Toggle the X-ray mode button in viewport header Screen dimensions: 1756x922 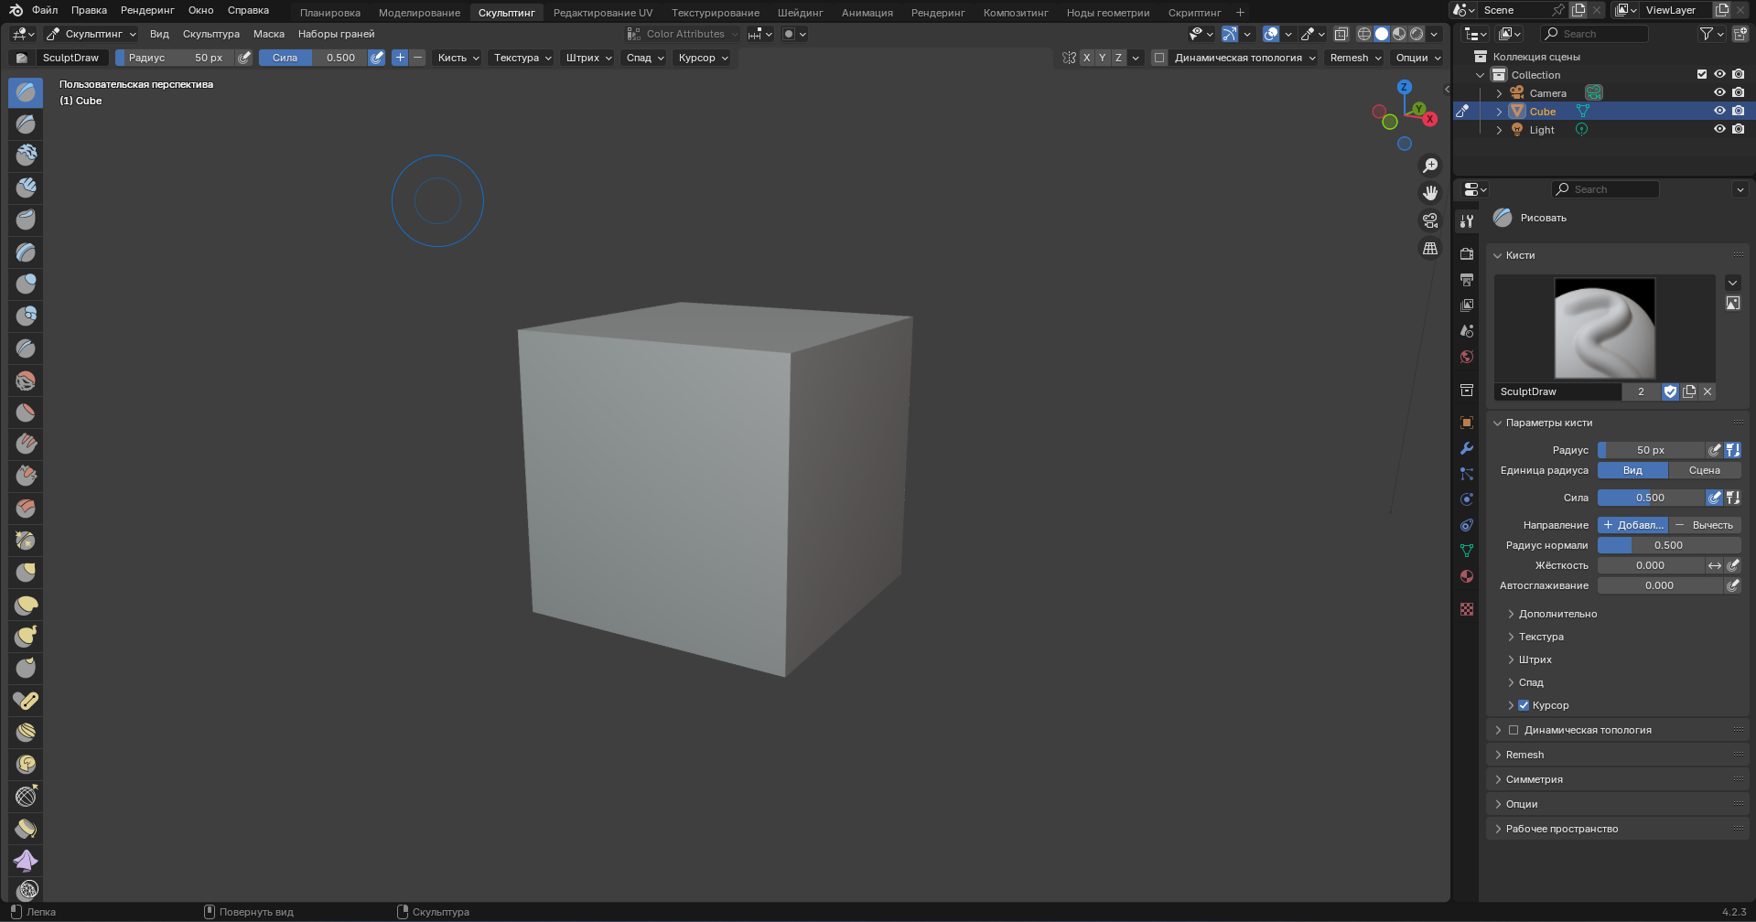tap(1341, 34)
